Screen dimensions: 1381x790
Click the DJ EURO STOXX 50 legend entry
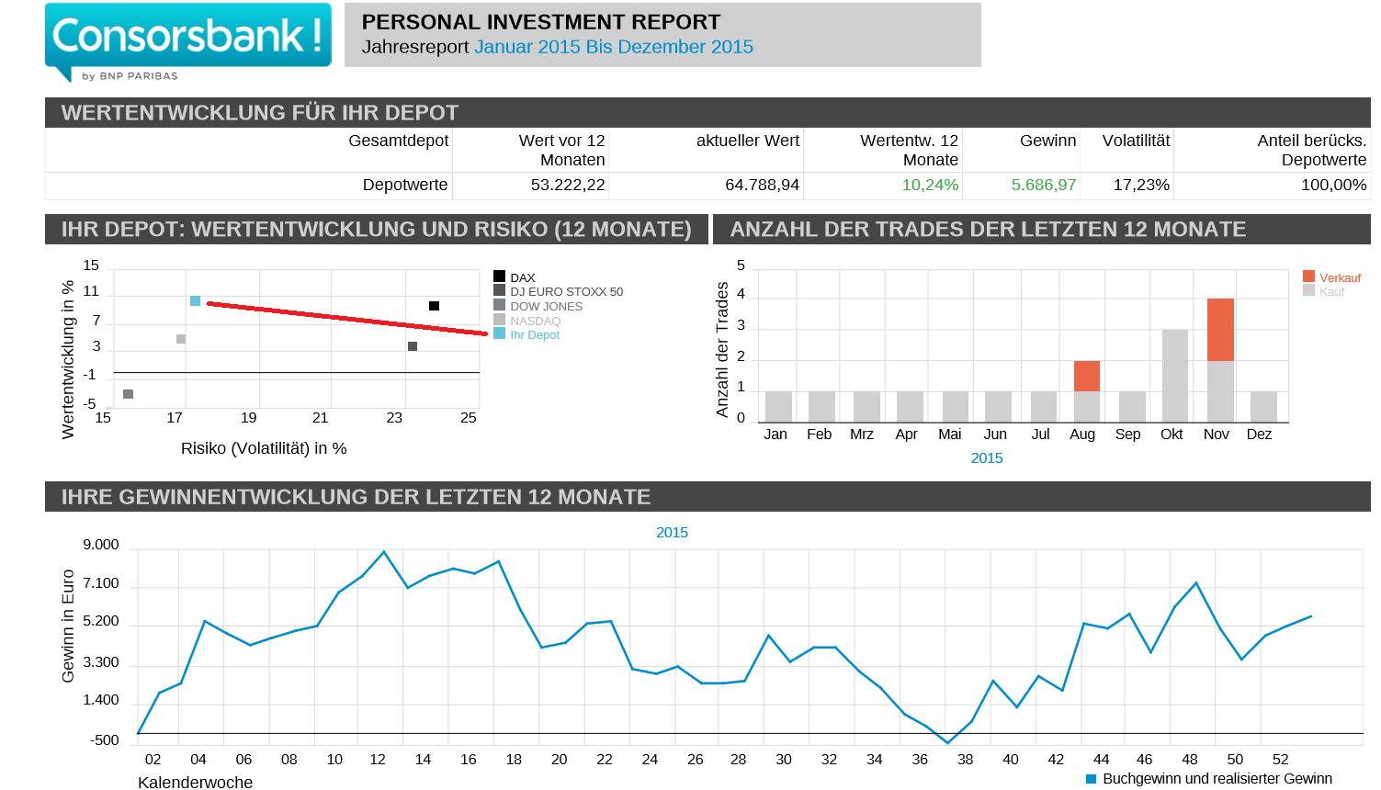(566, 291)
